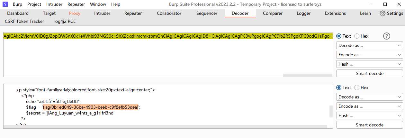Select Text radio for bottom decoded panel
This screenshot has width=405, height=138.
click(x=339, y=87)
